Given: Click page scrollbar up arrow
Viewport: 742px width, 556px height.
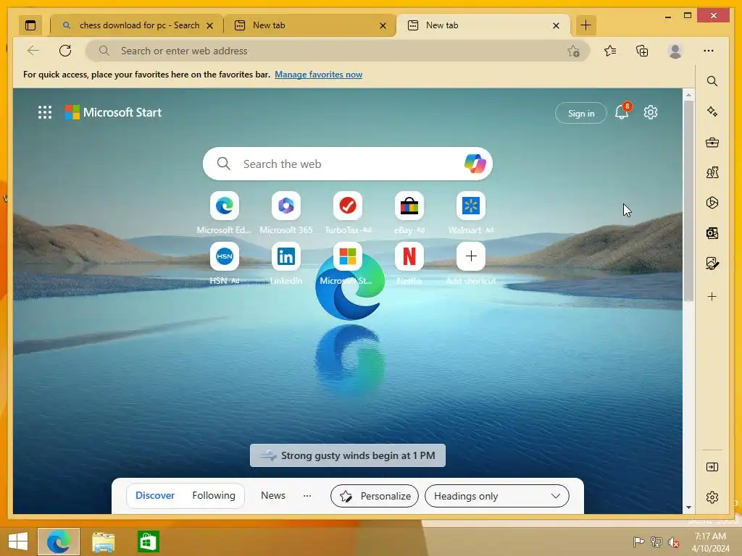Looking at the screenshot, I should (x=688, y=96).
